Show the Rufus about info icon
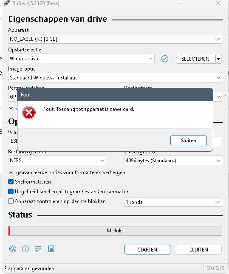Viewport: 229px width, 274px height. click(25, 249)
